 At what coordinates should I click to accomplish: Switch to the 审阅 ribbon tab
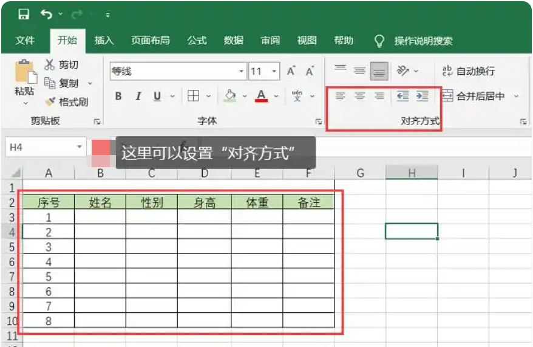[x=270, y=41]
